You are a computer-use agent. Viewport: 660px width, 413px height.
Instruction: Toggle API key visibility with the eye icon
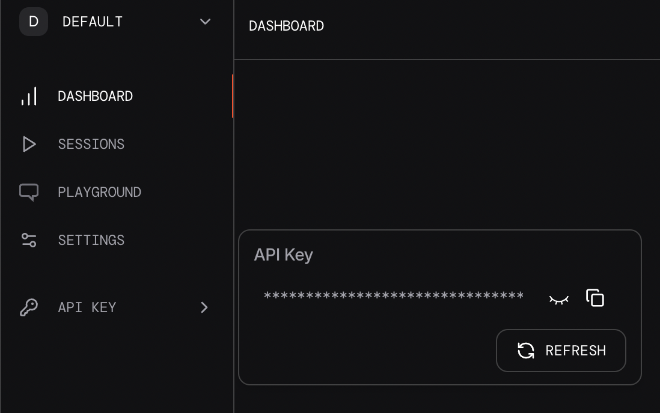[558, 298]
